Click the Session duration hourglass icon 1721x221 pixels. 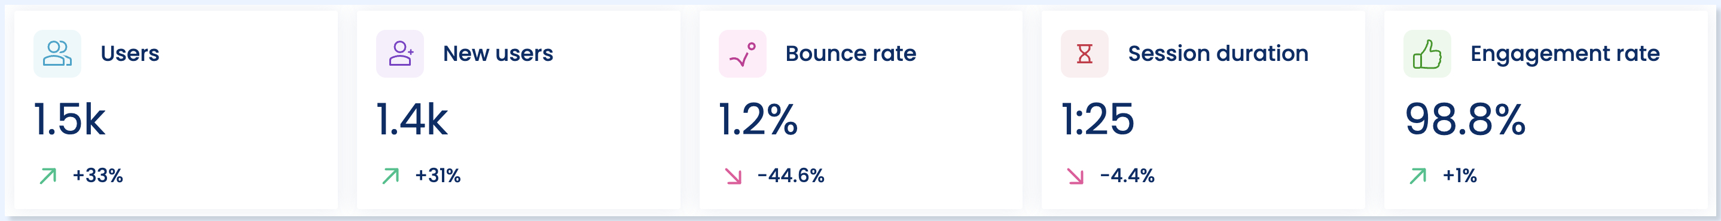[1085, 53]
